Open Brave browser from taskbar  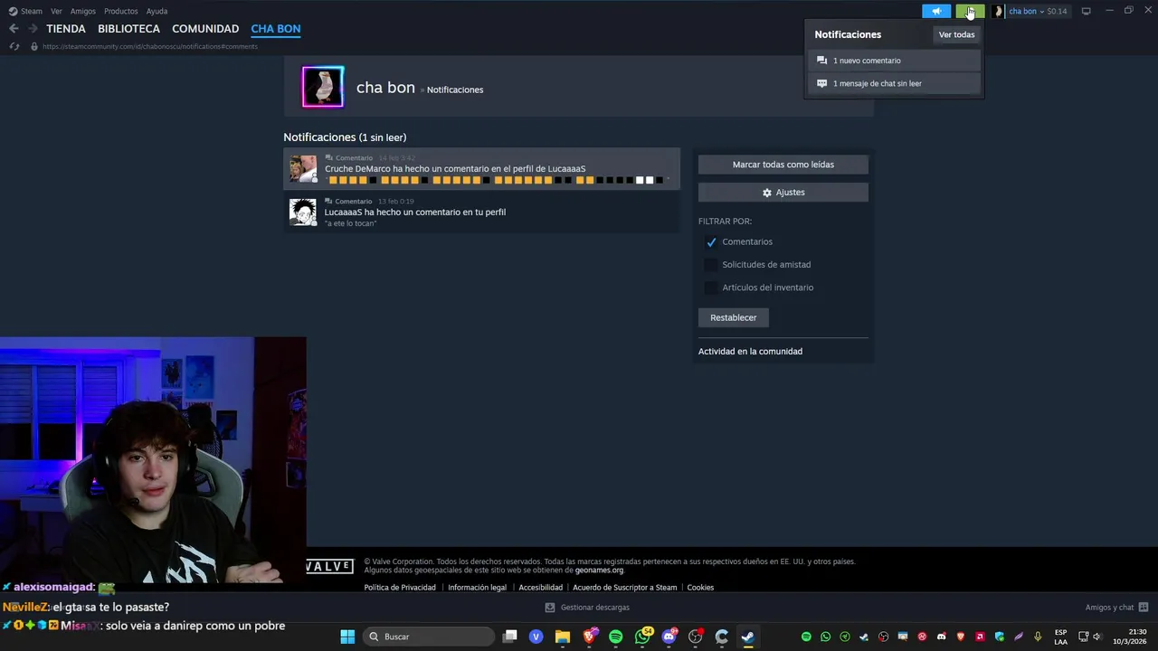590,637
